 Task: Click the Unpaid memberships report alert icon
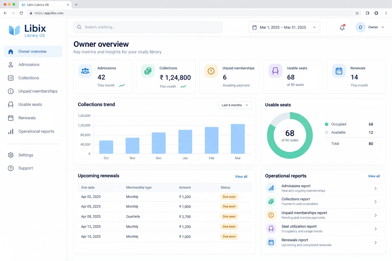tap(271, 215)
